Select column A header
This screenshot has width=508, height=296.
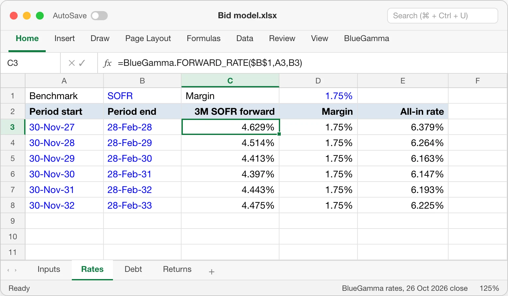[x=64, y=81]
